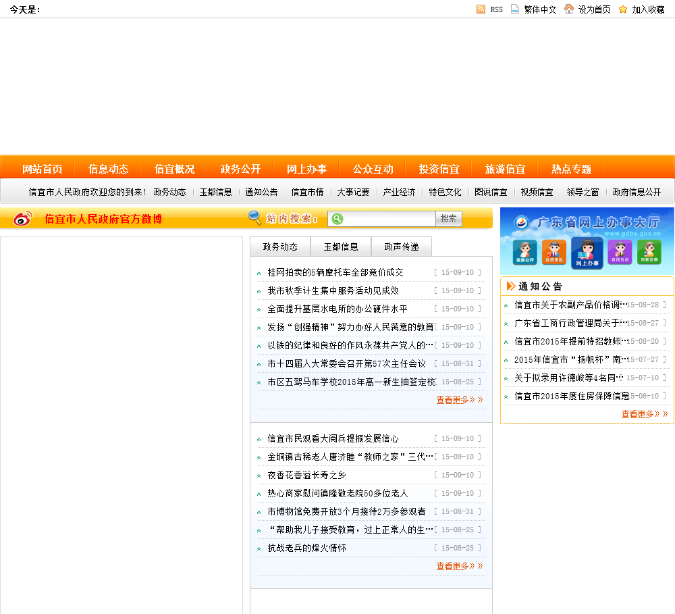Click 查看更多 in 通知公告 panel
The width and height of the screenshot is (675, 614).
tap(644, 414)
